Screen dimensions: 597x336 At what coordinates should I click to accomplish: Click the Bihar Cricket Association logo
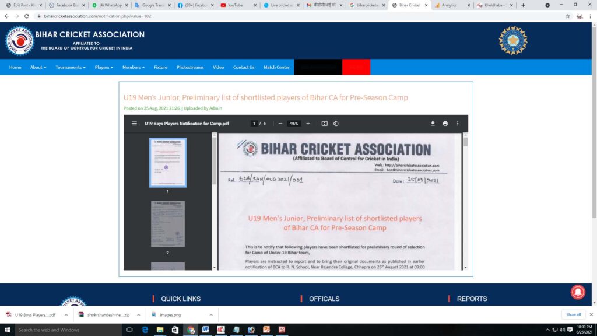(x=19, y=40)
